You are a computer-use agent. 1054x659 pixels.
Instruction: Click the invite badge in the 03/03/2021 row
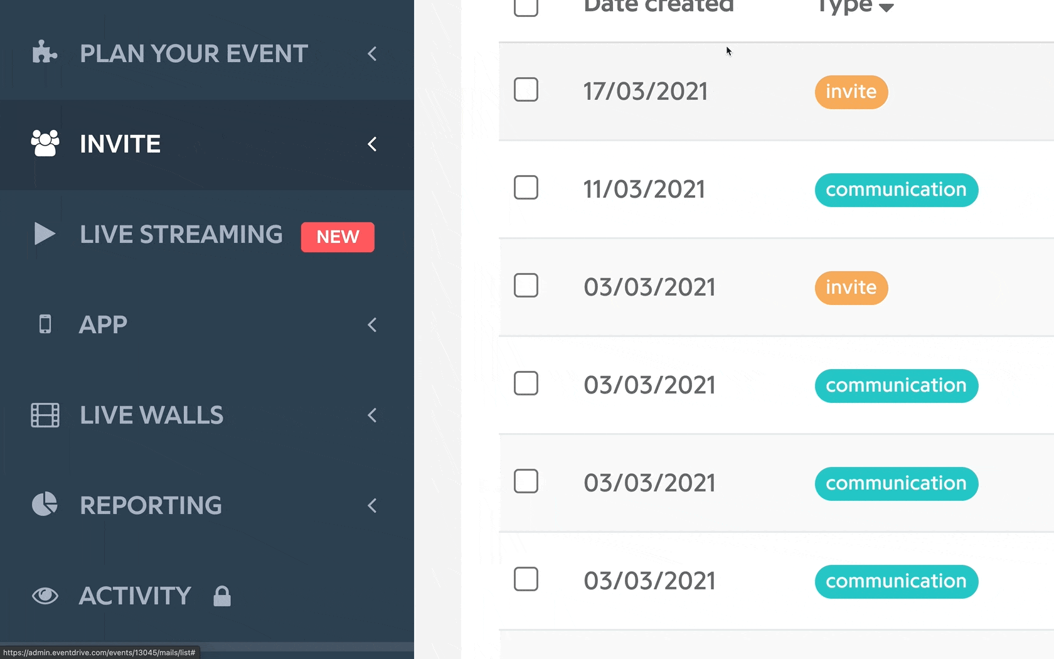851,288
